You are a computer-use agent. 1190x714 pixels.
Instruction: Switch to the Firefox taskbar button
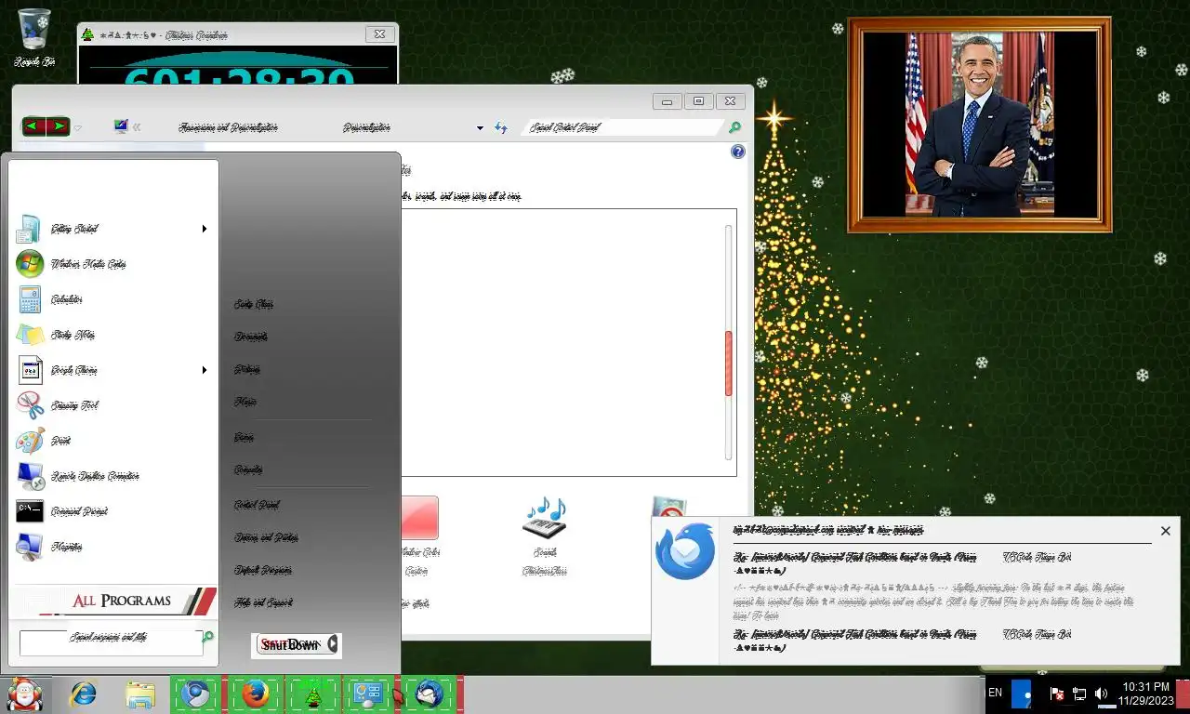tap(255, 694)
